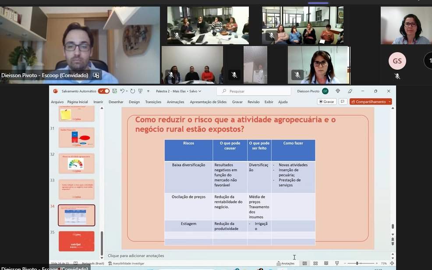This screenshot has width=432, height=270.
Task: Switch to reading view in status bar
Action: (326, 263)
